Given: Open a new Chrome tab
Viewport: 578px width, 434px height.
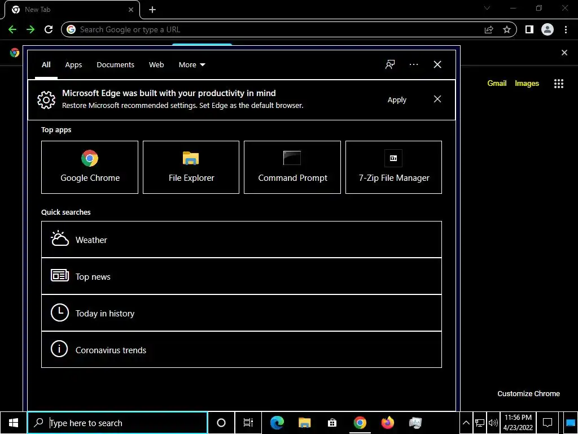Looking at the screenshot, I should pyautogui.click(x=152, y=10).
